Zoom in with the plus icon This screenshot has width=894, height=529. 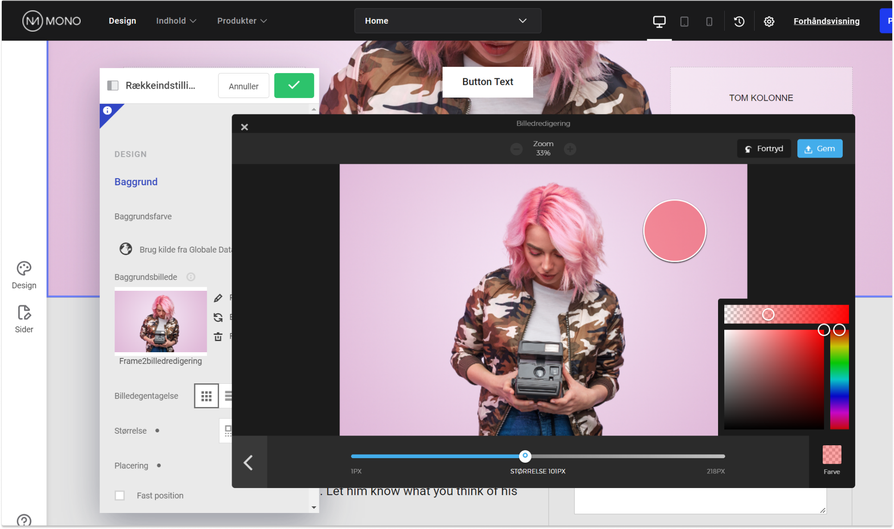click(x=570, y=149)
